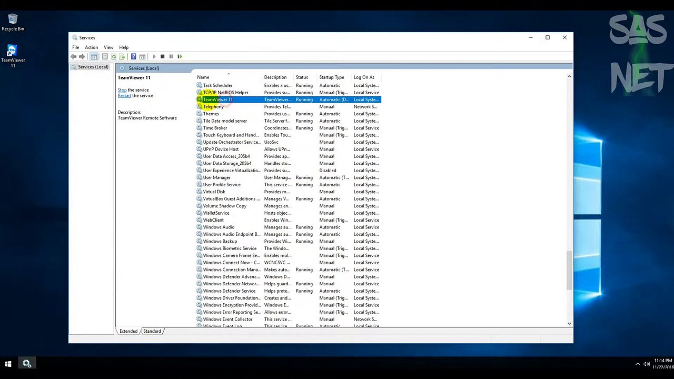Select the Windows Biometric Service row
This screenshot has width=674, height=379.
coord(288,248)
